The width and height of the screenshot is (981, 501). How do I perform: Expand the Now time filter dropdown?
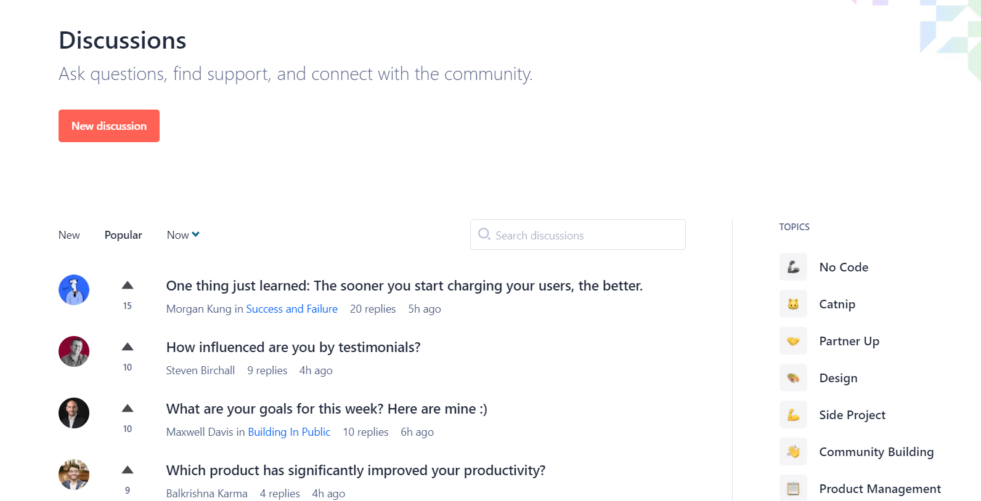tap(183, 235)
